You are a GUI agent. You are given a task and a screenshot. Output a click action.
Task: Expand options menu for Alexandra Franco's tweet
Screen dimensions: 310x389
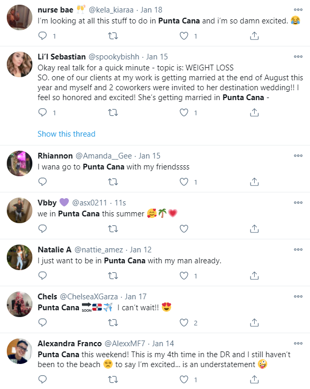coord(298,343)
